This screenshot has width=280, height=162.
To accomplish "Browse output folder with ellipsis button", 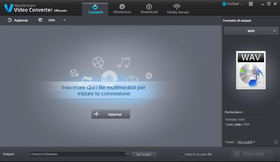I will (x=127, y=154).
